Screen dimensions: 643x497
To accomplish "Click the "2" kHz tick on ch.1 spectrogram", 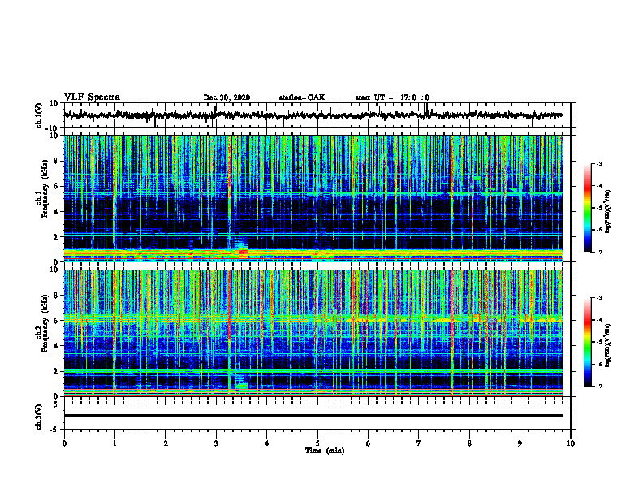I will 56,236.
